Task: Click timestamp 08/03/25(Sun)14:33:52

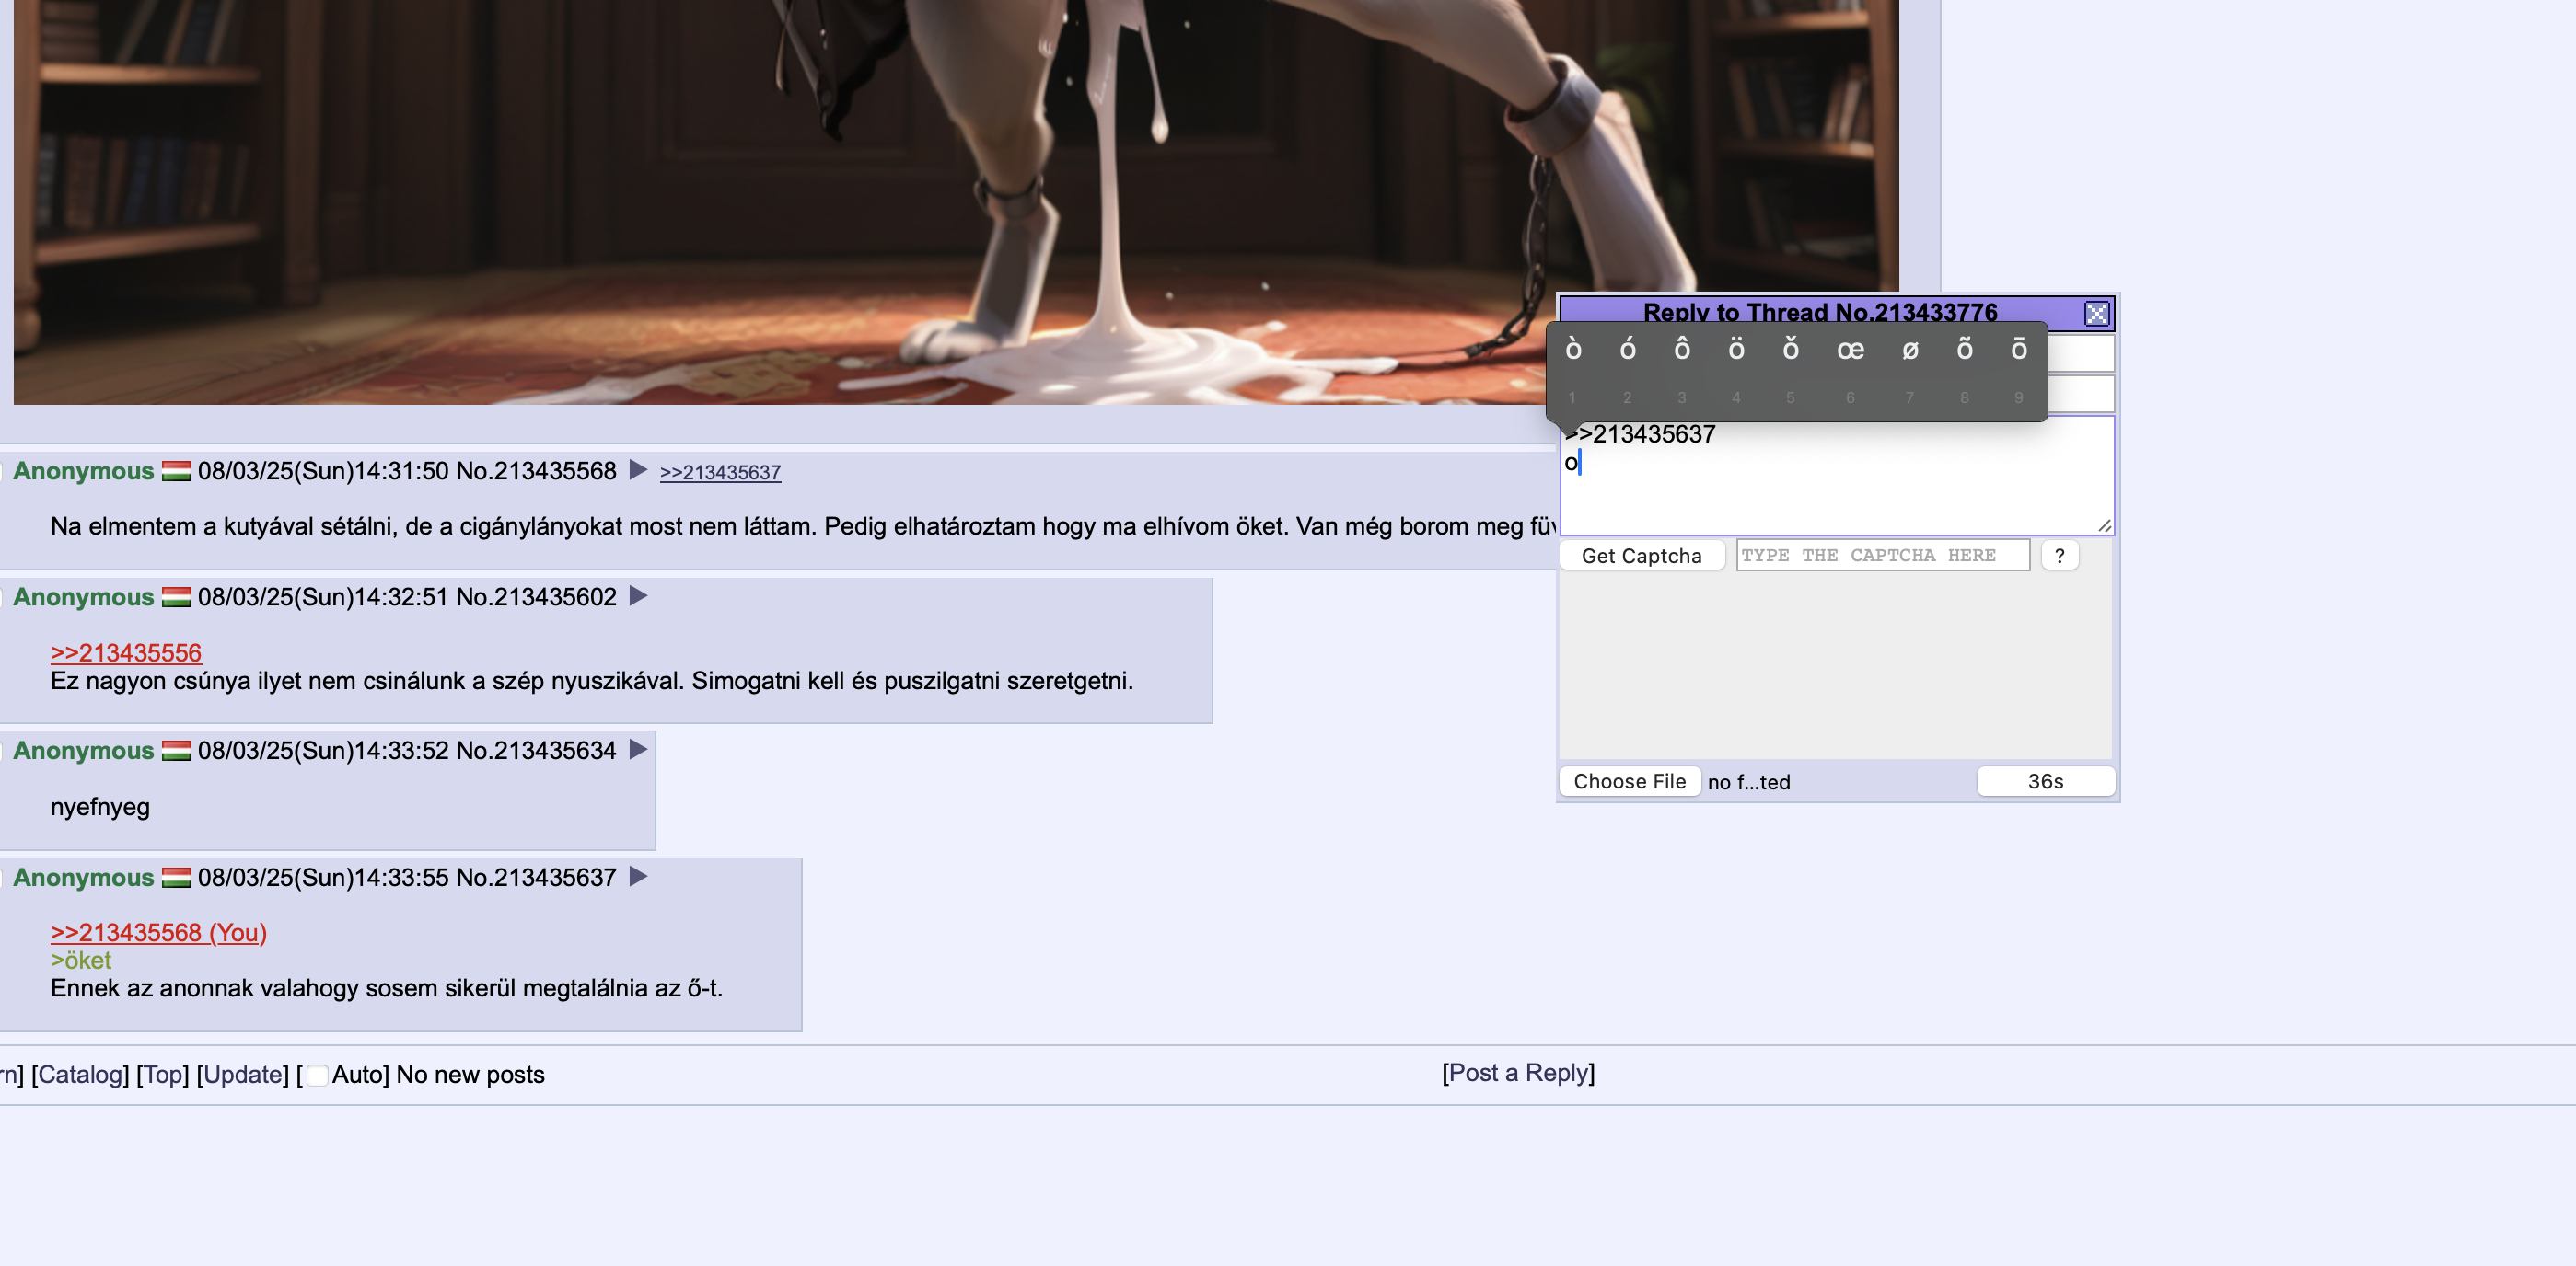Action: [x=323, y=751]
